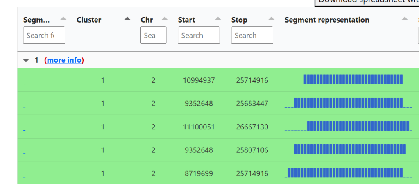Sort by the Segment column arrow
419x184 pixels.
point(63,18)
